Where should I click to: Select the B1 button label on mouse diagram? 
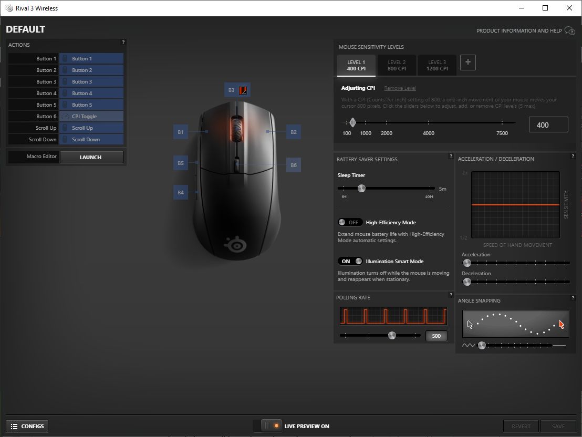point(180,132)
